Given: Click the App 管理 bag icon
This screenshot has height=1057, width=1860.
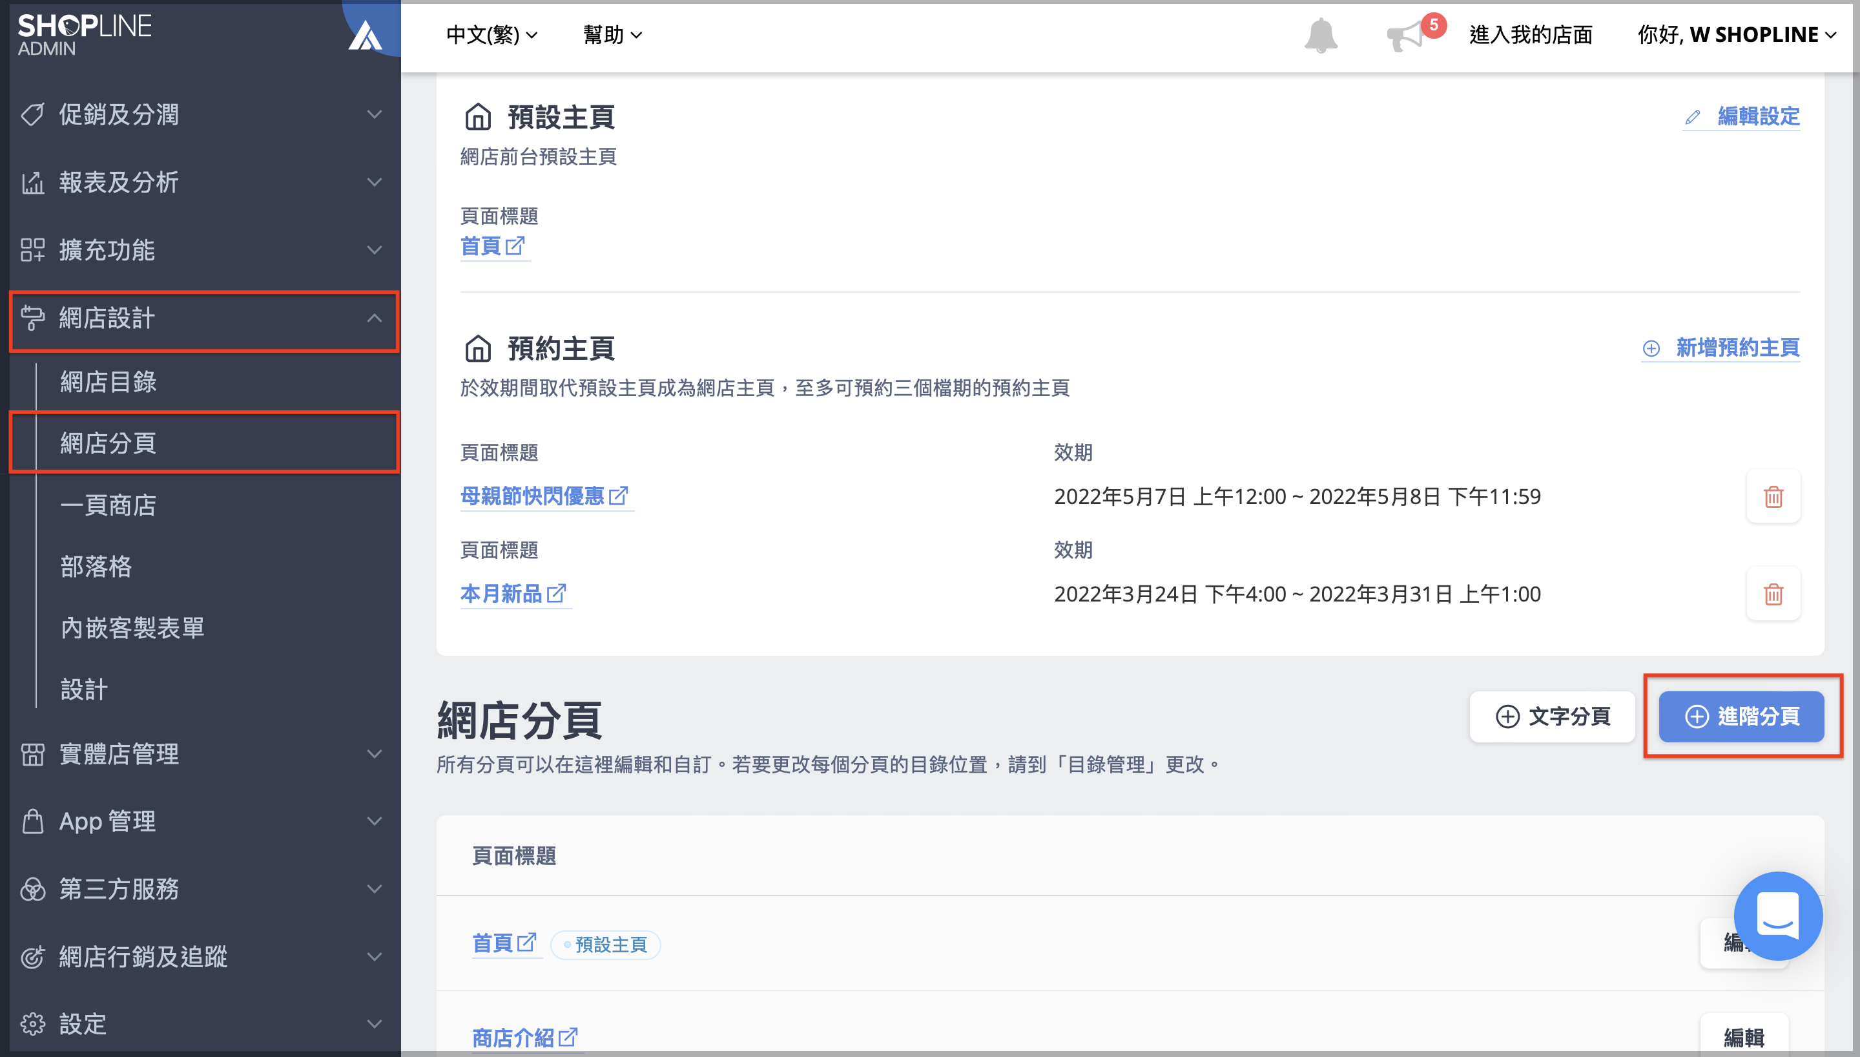Looking at the screenshot, I should click(33, 821).
